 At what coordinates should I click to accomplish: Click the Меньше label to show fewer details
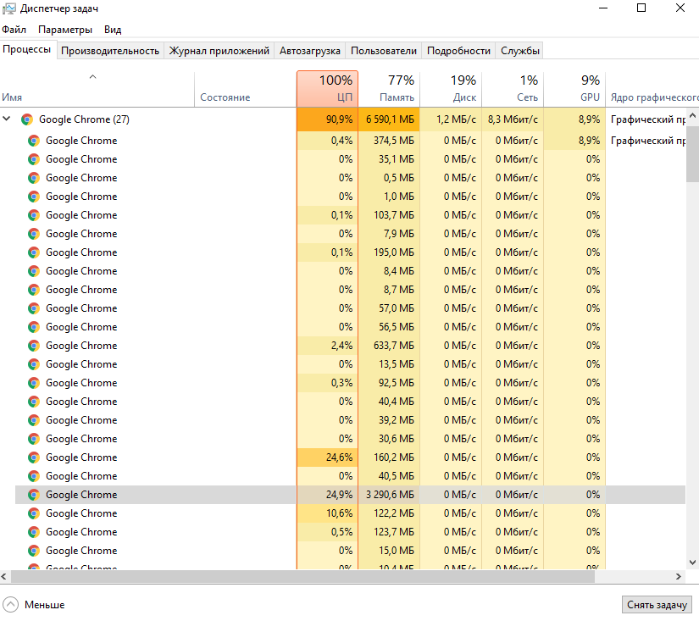pos(45,605)
